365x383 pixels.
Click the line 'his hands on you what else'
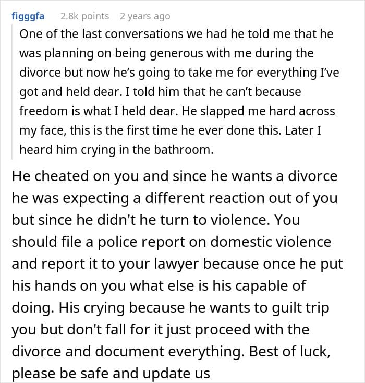point(159,285)
